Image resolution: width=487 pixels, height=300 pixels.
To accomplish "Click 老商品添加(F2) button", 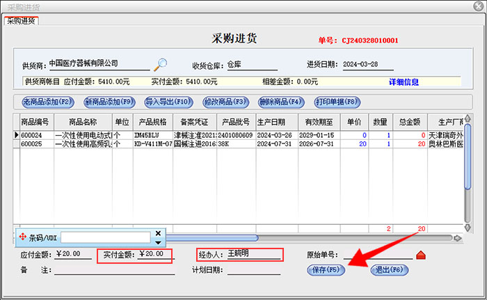I will tap(48, 102).
